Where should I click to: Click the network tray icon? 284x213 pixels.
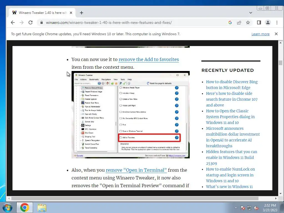(249, 208)
